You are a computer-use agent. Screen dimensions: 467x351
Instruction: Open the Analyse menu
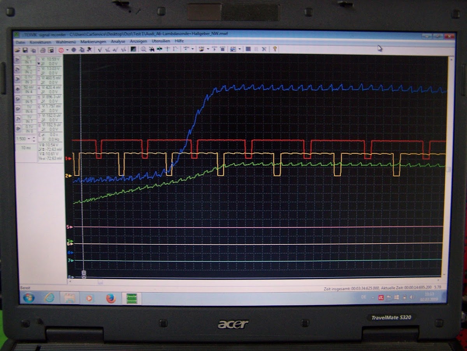click(118, 41)
